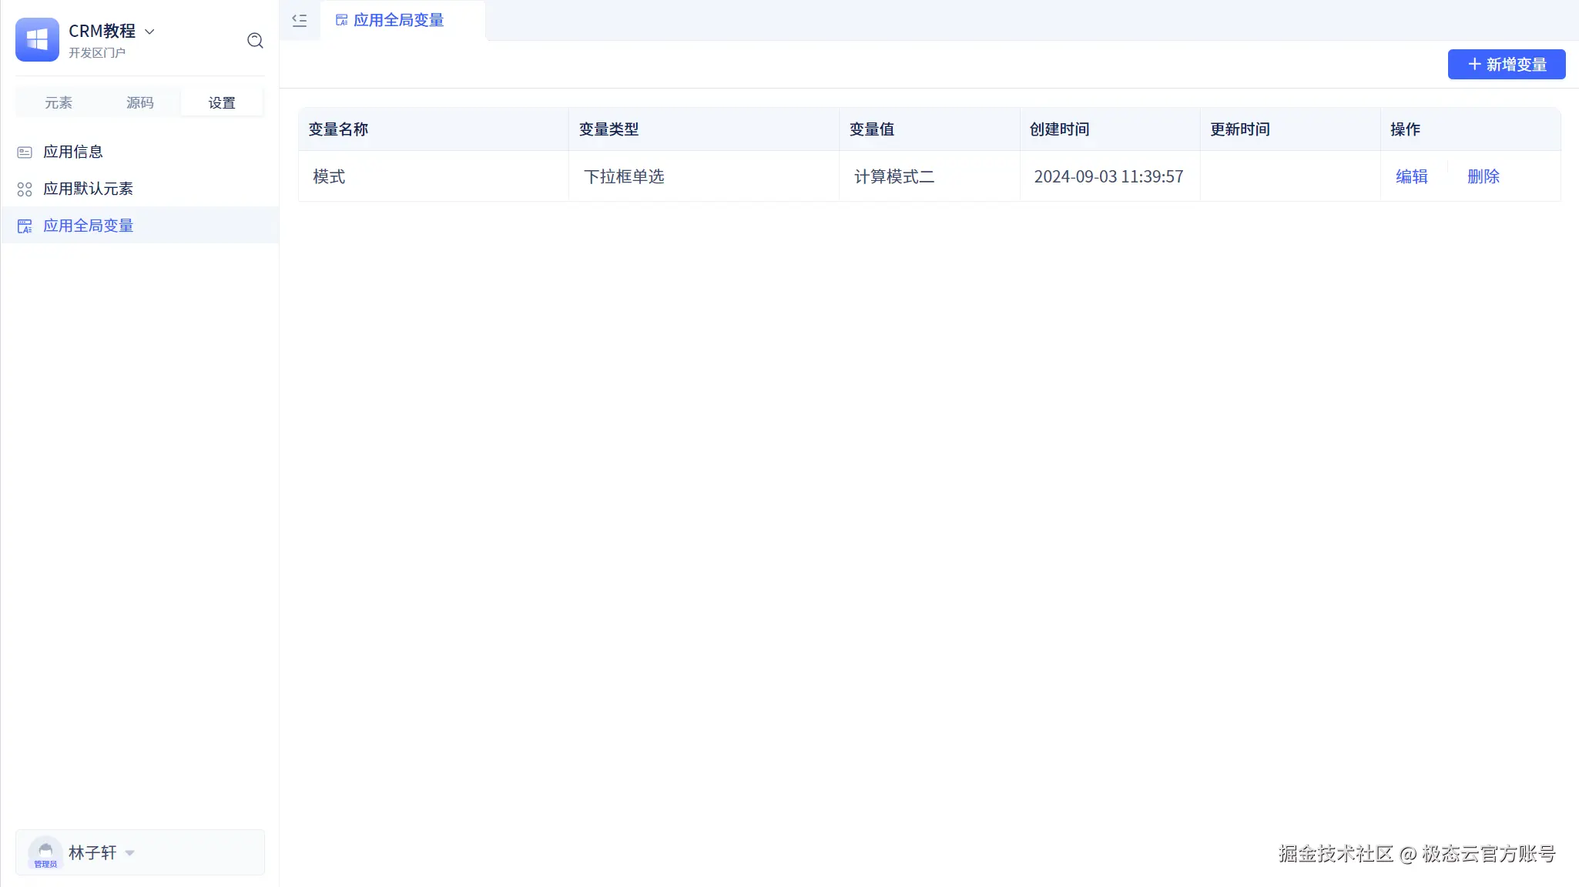This screenshot has width=1579, height=887.
Task: Click the 新增变量 button
Action: click(1506, 65)
